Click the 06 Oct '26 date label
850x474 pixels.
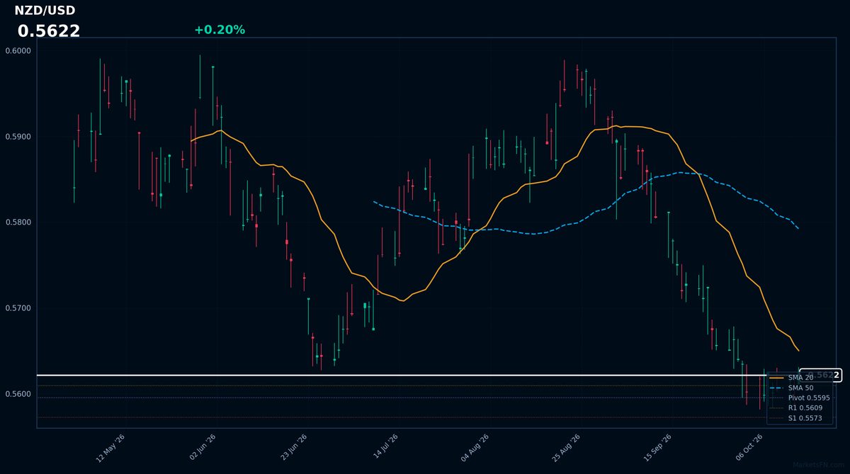(749, 448)
